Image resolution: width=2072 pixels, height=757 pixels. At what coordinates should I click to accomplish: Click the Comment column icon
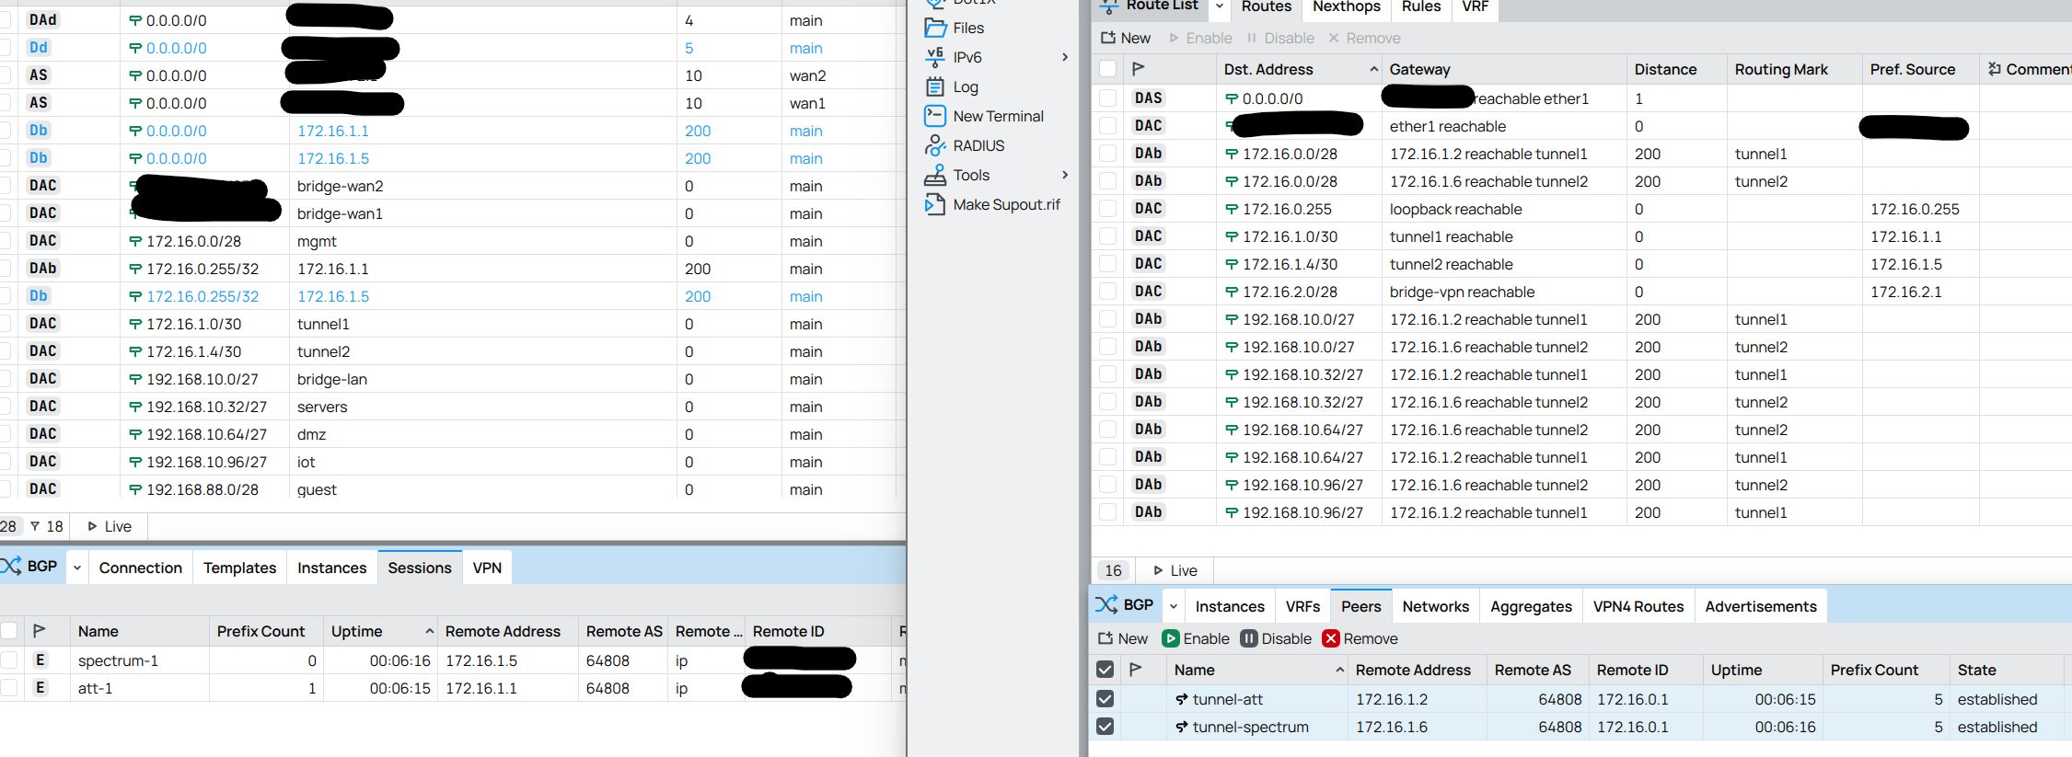(x=1995, y=69)
